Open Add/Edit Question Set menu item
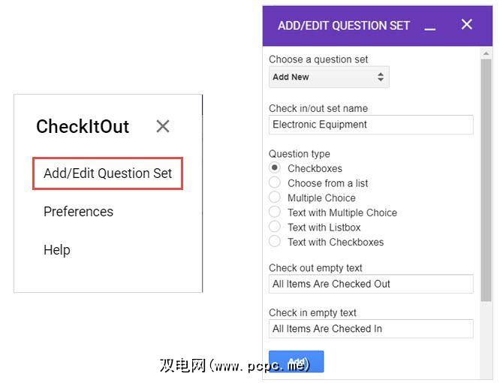Image resolution: width=503 pixels, height=383 pixels. (108, 173)
